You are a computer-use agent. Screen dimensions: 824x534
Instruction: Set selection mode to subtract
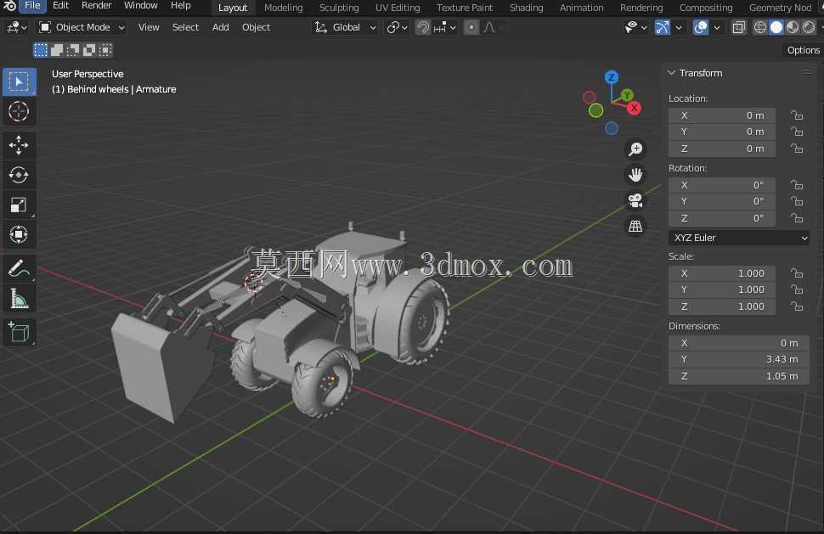[73, 50]
